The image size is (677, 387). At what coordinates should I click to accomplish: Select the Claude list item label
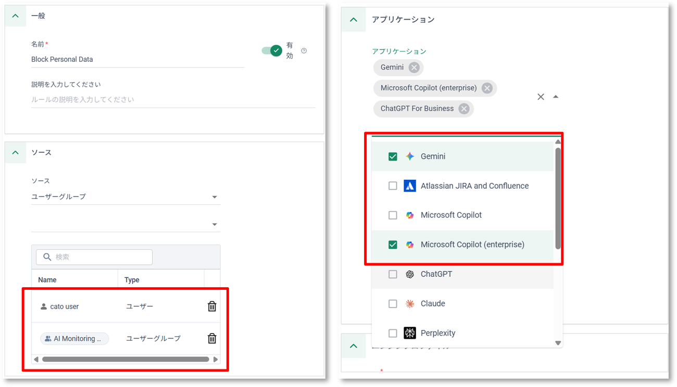(x=433, y=304)
